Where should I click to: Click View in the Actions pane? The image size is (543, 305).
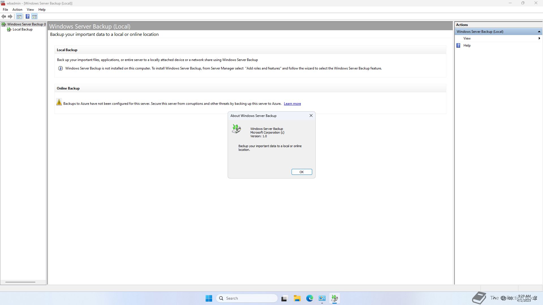[x=467, y=38]
